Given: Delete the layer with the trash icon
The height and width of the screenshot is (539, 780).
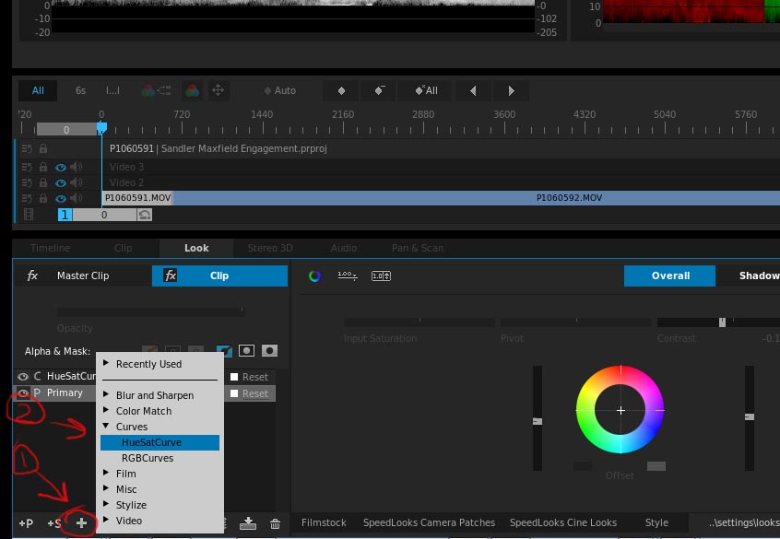Looking at the screenshot, I should point(275,523).
